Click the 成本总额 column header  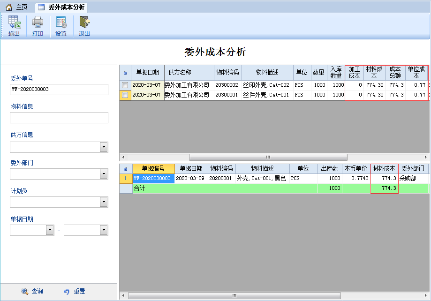coord(395,73)
